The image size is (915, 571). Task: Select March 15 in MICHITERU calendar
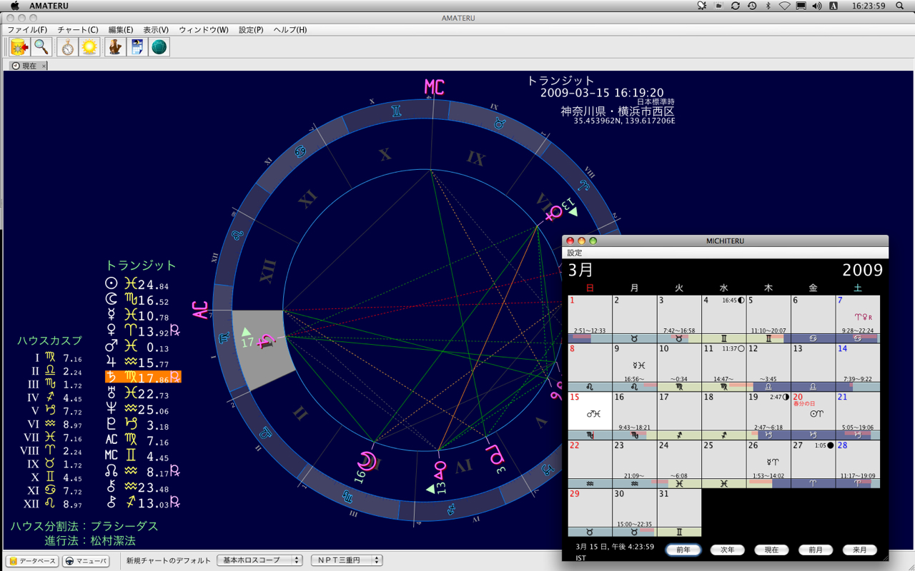tap(590, 415)
